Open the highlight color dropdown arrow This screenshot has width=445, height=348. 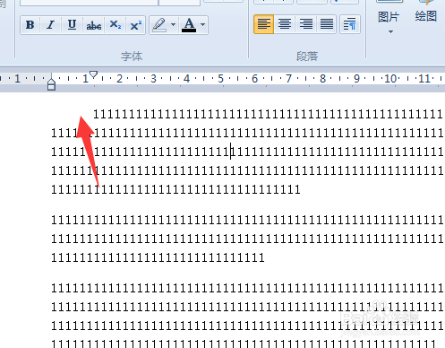tap(174, 25)
